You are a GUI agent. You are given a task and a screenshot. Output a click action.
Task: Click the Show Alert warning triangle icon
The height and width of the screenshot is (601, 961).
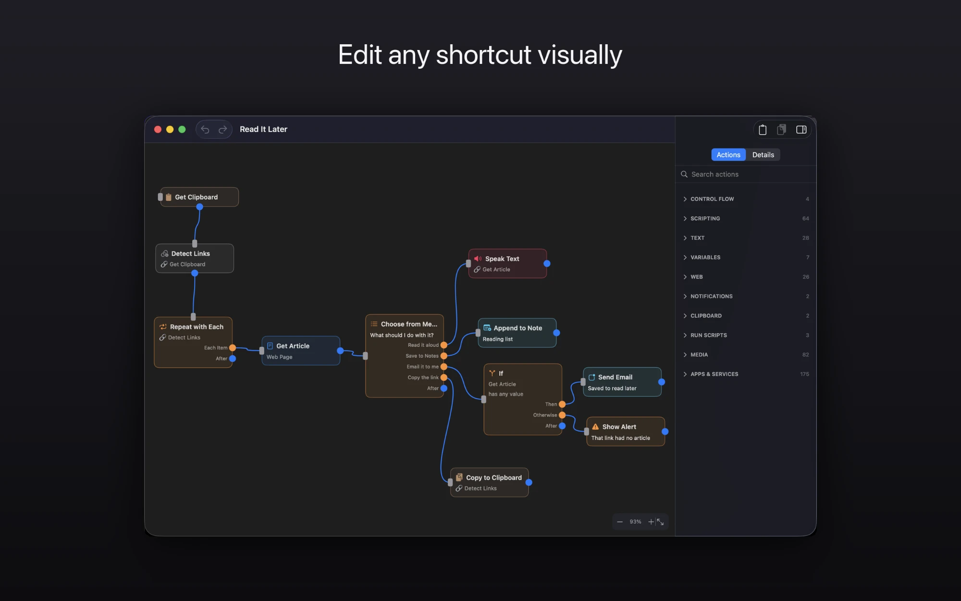point(596,426)
